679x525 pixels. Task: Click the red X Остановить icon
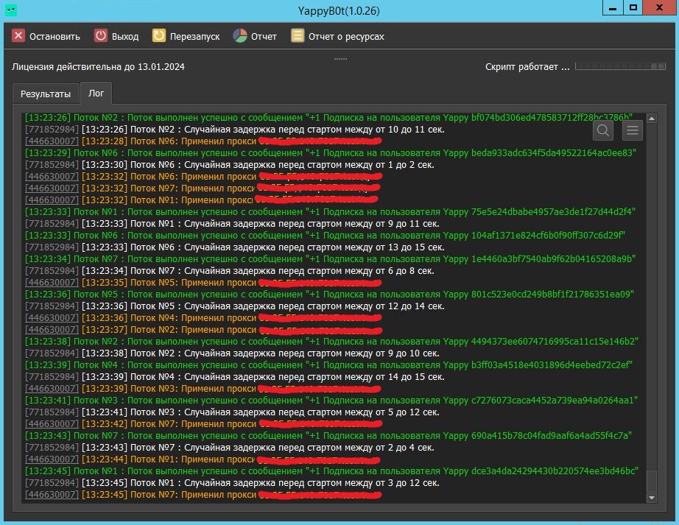tap(18, 36)
